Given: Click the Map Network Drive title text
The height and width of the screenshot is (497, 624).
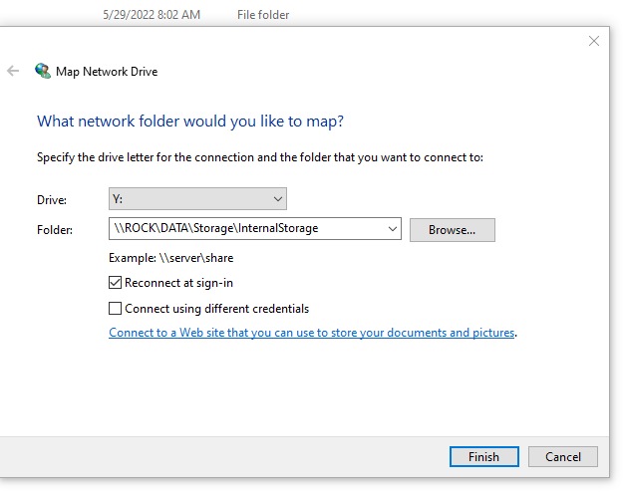Looking at the screenshot, I should [x=107, y=72].
